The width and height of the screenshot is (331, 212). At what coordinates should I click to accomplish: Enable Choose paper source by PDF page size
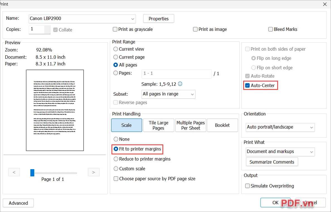coord(116,179)
